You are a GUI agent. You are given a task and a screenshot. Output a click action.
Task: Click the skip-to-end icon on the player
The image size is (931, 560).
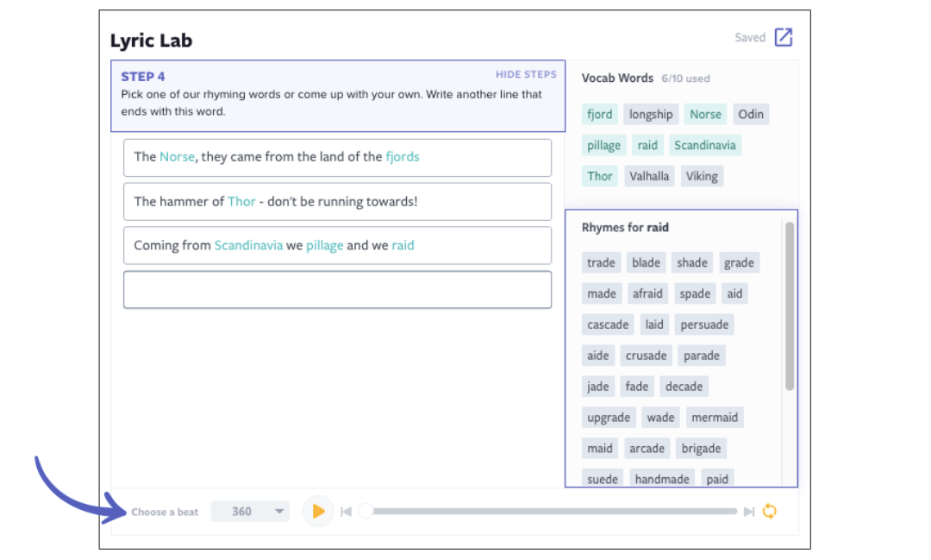747,511
